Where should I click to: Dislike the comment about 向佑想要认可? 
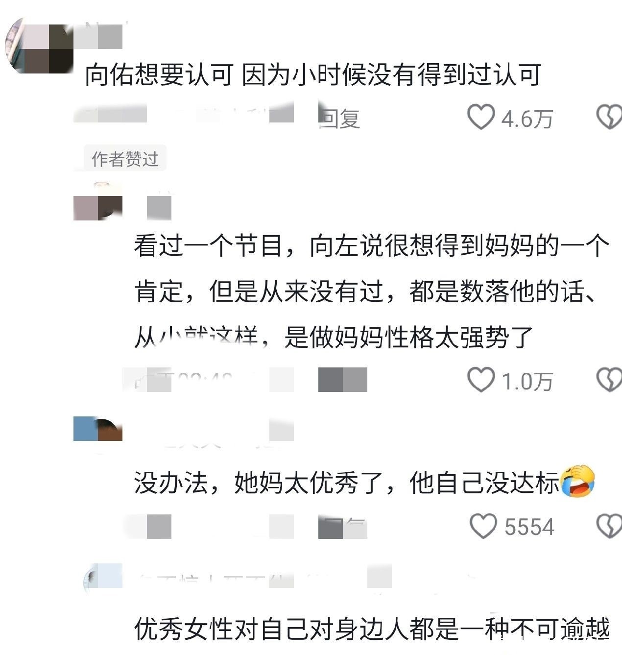(609, 118)
